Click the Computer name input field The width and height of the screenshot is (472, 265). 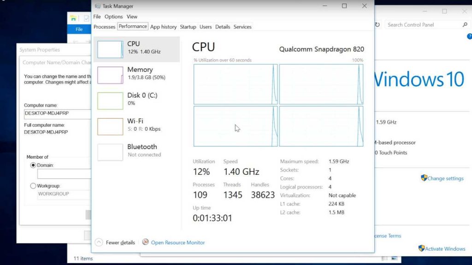pos(58,114)
